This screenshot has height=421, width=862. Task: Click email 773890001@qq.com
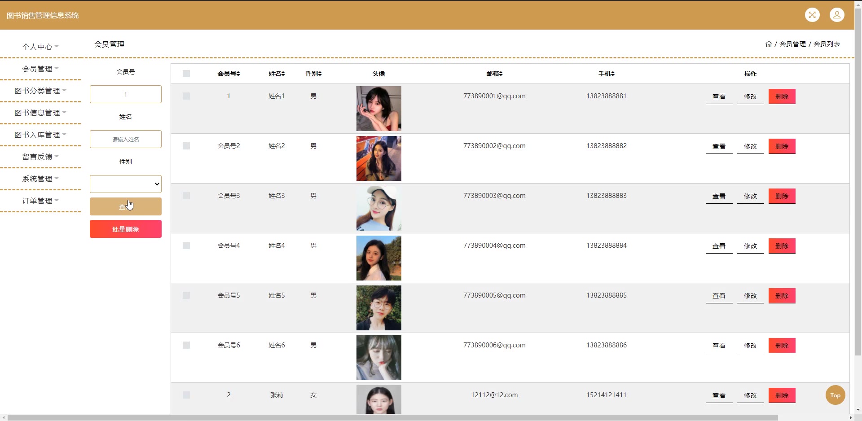pyautogui.click(x=494, y=96)
